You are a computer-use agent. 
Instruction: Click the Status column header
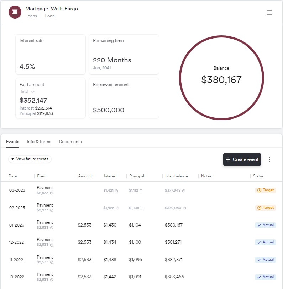tap(258, 176)
